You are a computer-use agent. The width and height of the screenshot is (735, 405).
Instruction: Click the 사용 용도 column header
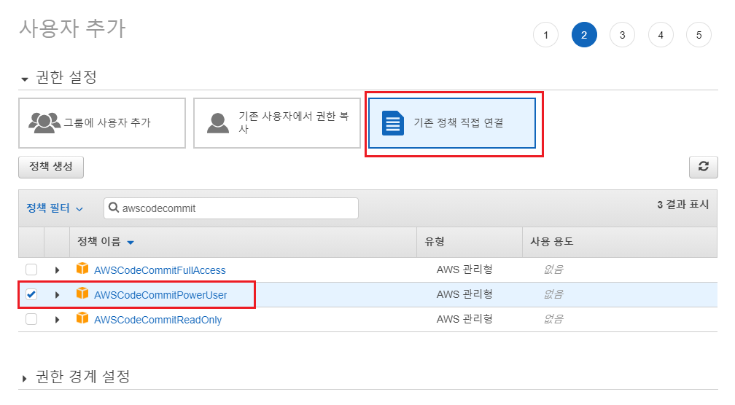(552, 242)
